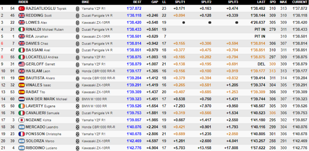309x151 pixels.
Task: Click split value +13.158
Action: click(204, 148)
